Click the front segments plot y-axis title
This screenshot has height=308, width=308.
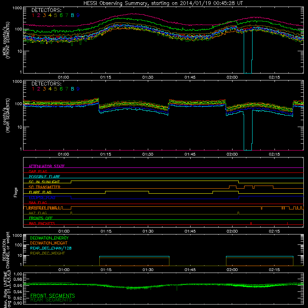pyautogui.click(x=6, y=40)
